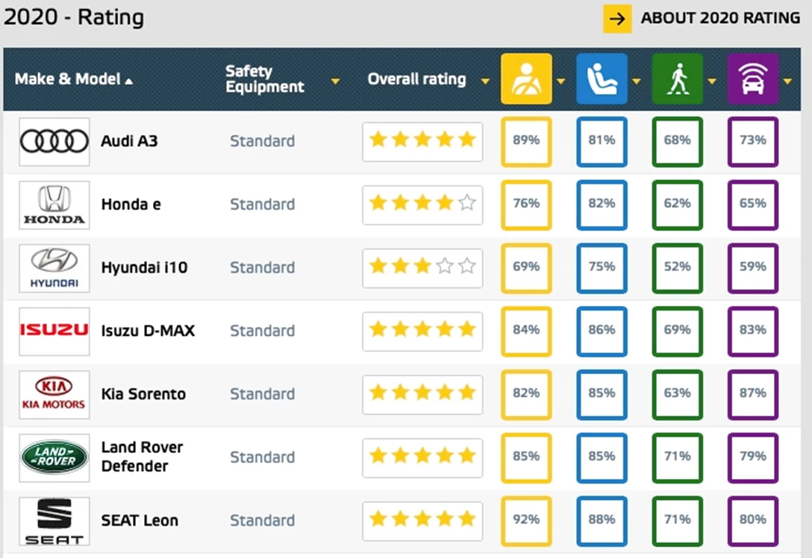Select Kia Sorento's five-star rating box

coord(422,394)
